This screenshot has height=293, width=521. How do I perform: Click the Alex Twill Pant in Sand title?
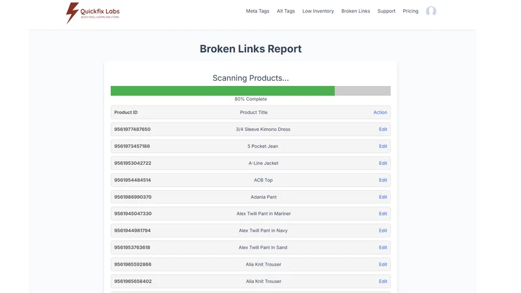[x=263, y=247]
